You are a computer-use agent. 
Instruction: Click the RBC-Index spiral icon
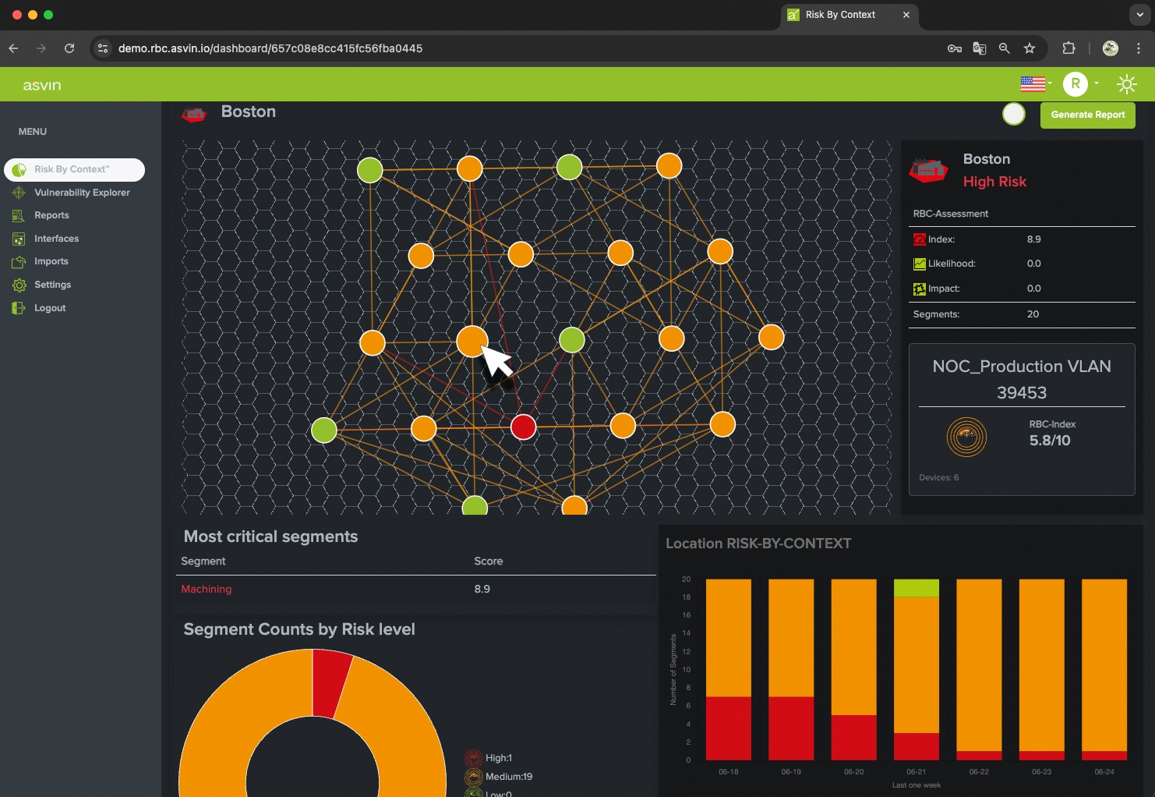click(x=966, y=437)
